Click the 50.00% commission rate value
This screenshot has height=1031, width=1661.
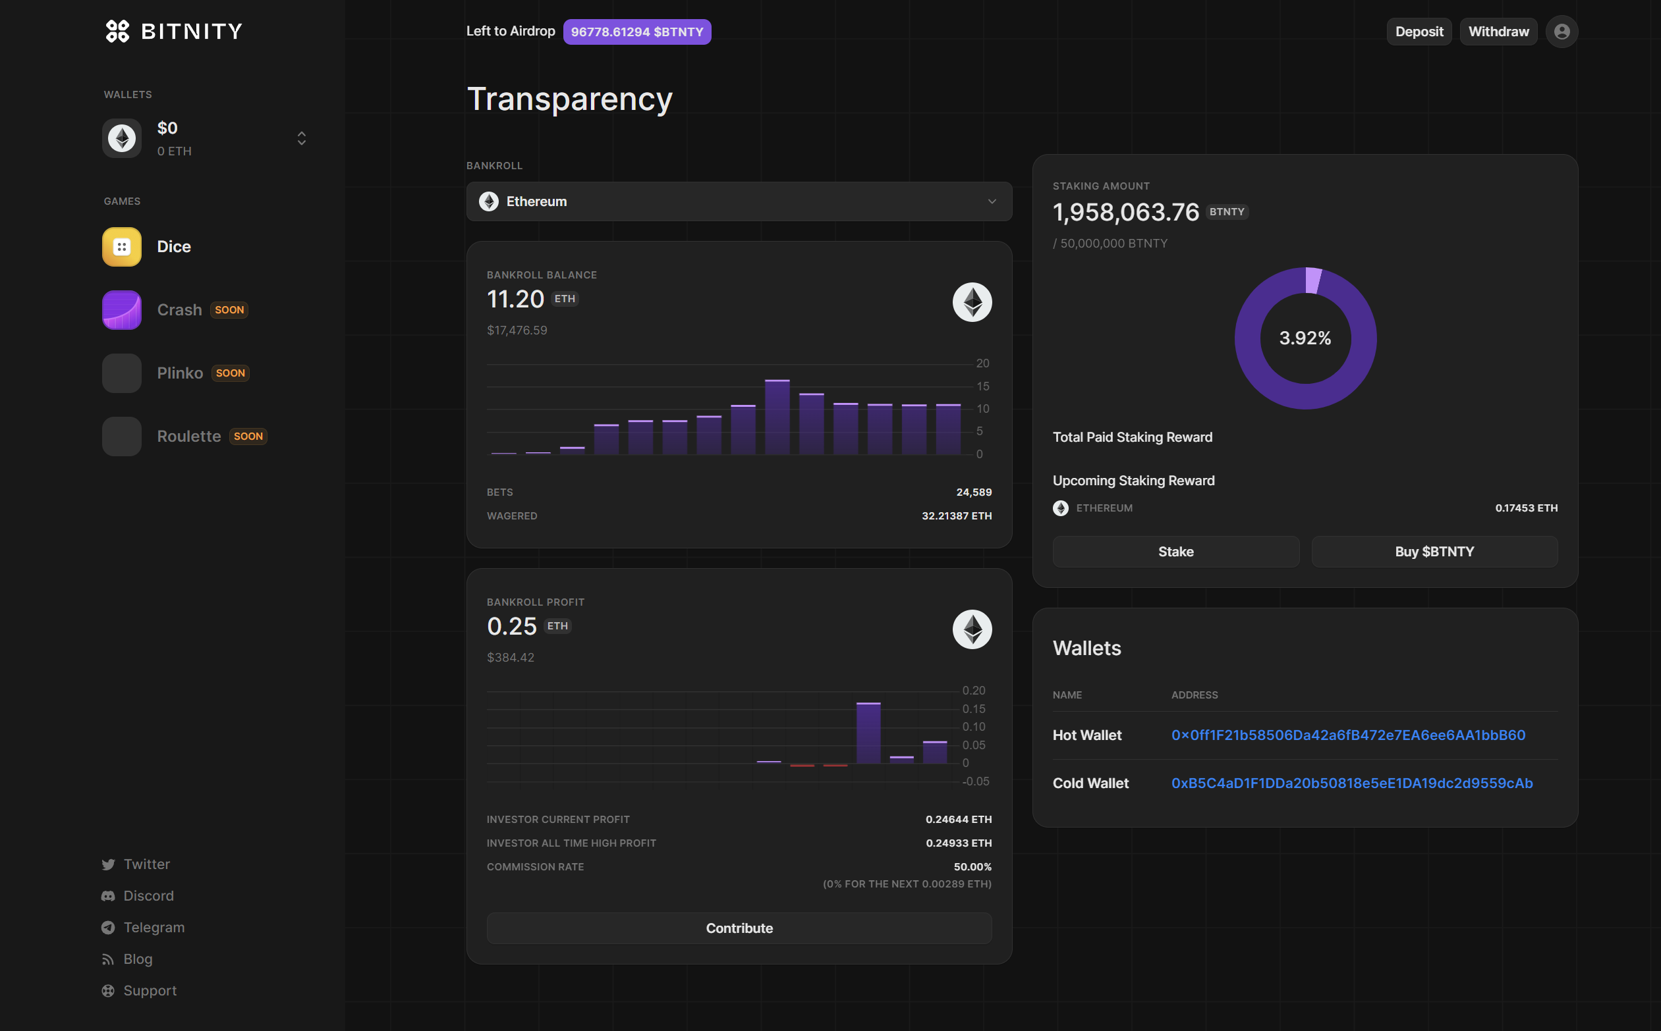[972, 867]
